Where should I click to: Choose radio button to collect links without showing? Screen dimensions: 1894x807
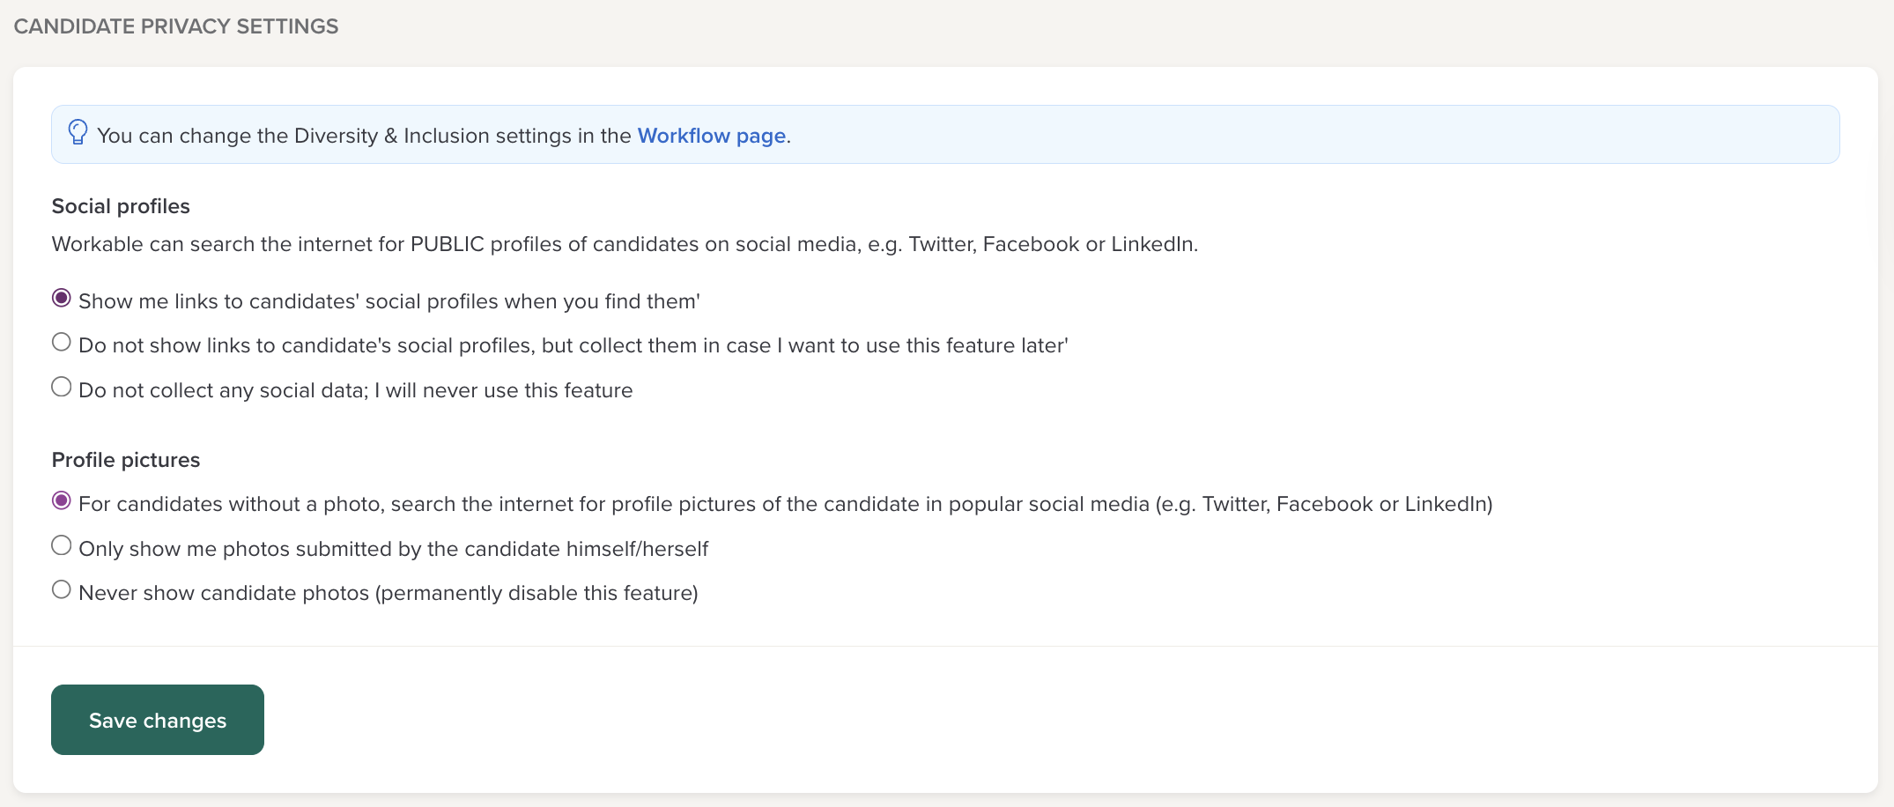62,343
